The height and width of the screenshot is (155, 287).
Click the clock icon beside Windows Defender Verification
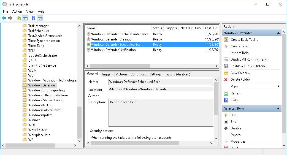(x=88, y=50)
